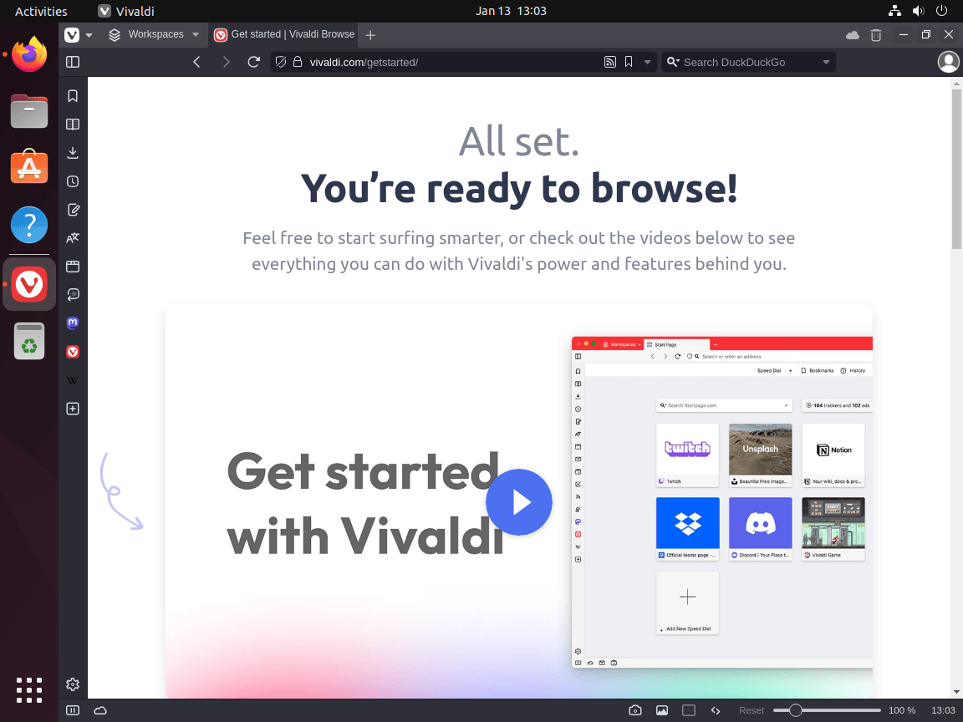
Task: Toggle the side panel visibility
Action: pos(73,61)
